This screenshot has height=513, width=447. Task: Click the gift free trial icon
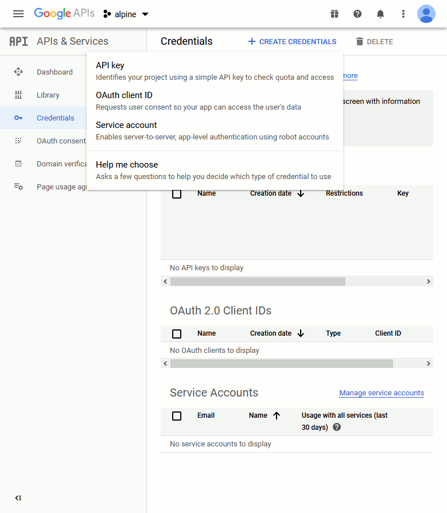point(335,14)
